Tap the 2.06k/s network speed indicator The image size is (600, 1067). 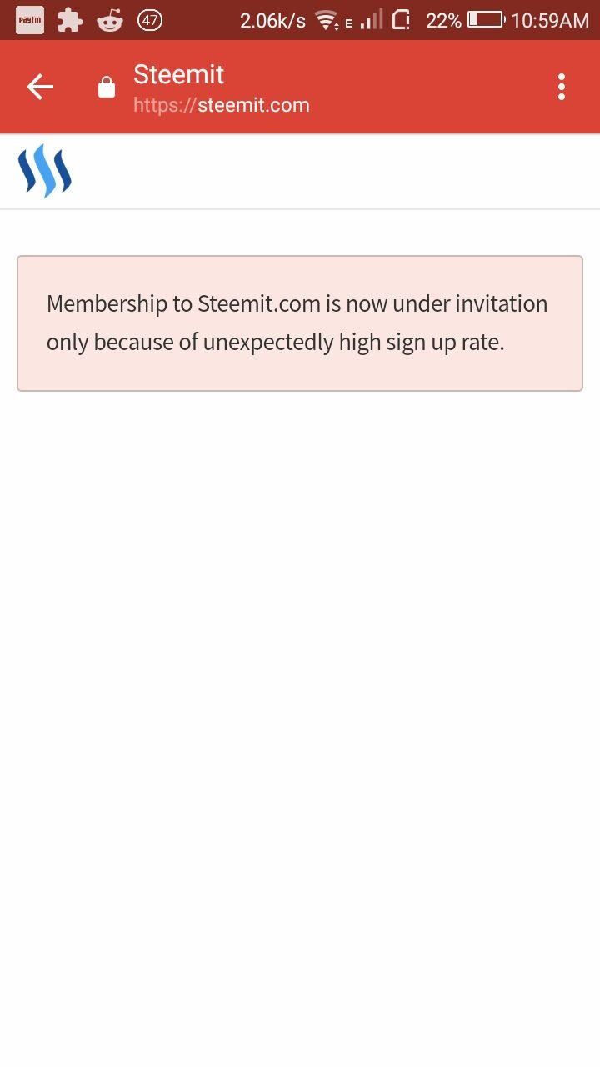point(272,21)
